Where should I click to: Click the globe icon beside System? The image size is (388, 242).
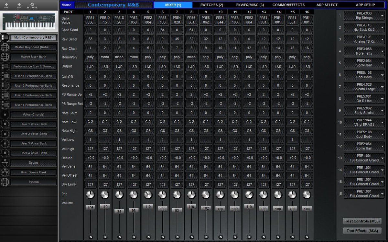5,182
